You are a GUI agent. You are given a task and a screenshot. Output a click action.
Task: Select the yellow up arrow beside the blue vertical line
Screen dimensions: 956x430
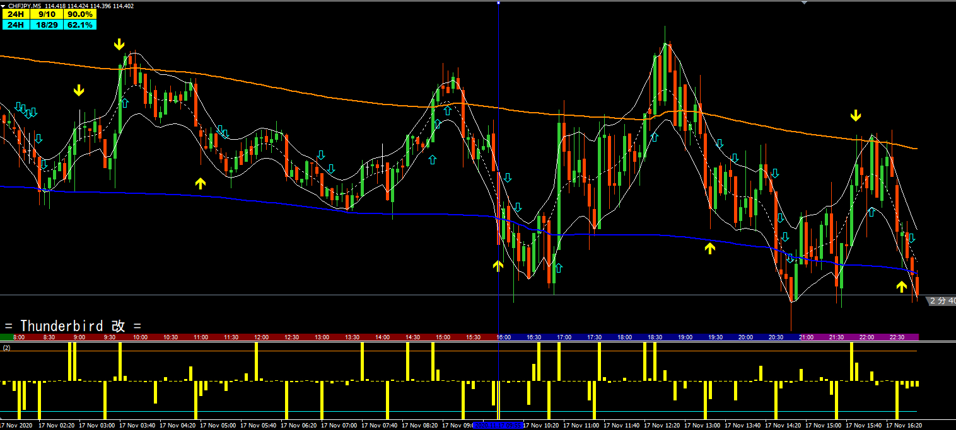(x=498, y=265)
